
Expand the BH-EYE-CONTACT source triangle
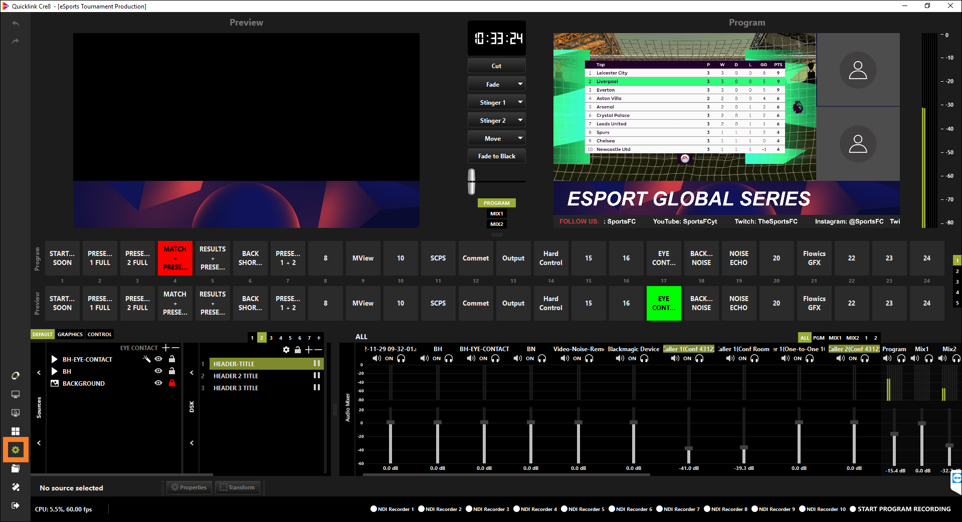pos(54,359)
